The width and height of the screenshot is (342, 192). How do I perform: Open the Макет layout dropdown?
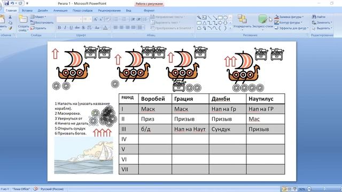click(38, 17)
